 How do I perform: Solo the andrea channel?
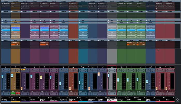(x=18, y=70)
